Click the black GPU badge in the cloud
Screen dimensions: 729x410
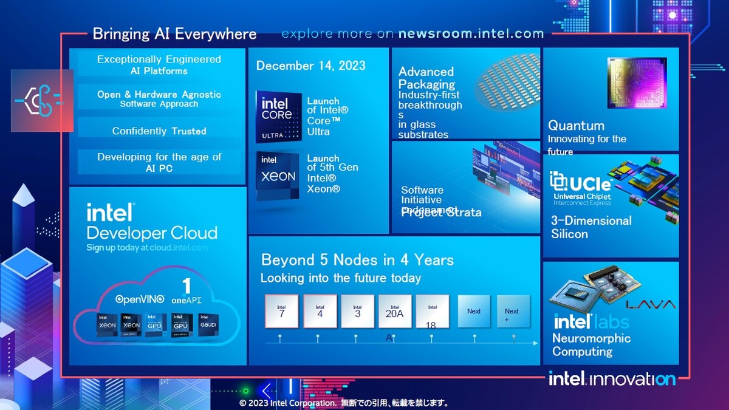click(181, 325)
